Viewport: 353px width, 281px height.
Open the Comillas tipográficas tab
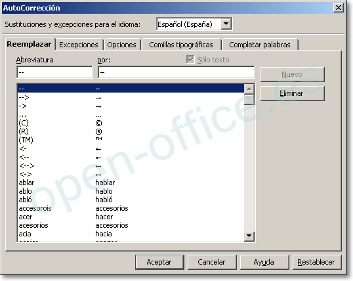[x=181, y=45]
